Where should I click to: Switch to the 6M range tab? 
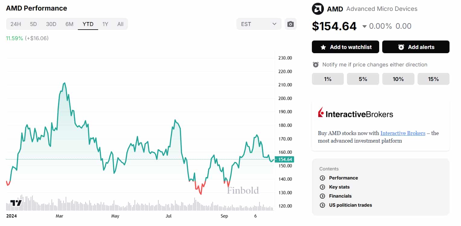(69, 24)
